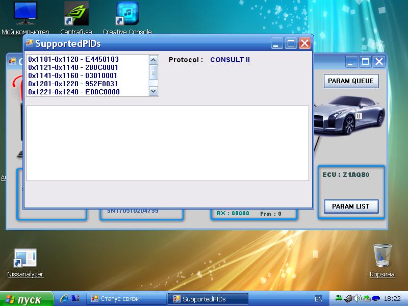Click the PID list scrollbar thumb
Image resolution: width=408 pixels, height=306 pixels.
154,72
